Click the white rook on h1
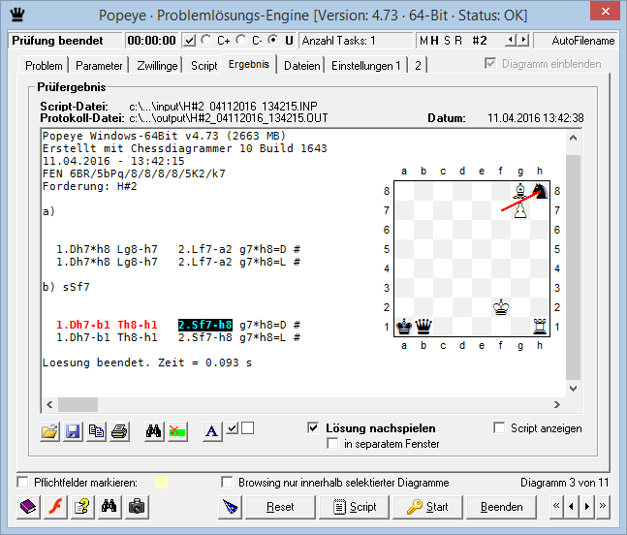Viewport: 627px width, 535px height. click(540, 327)
